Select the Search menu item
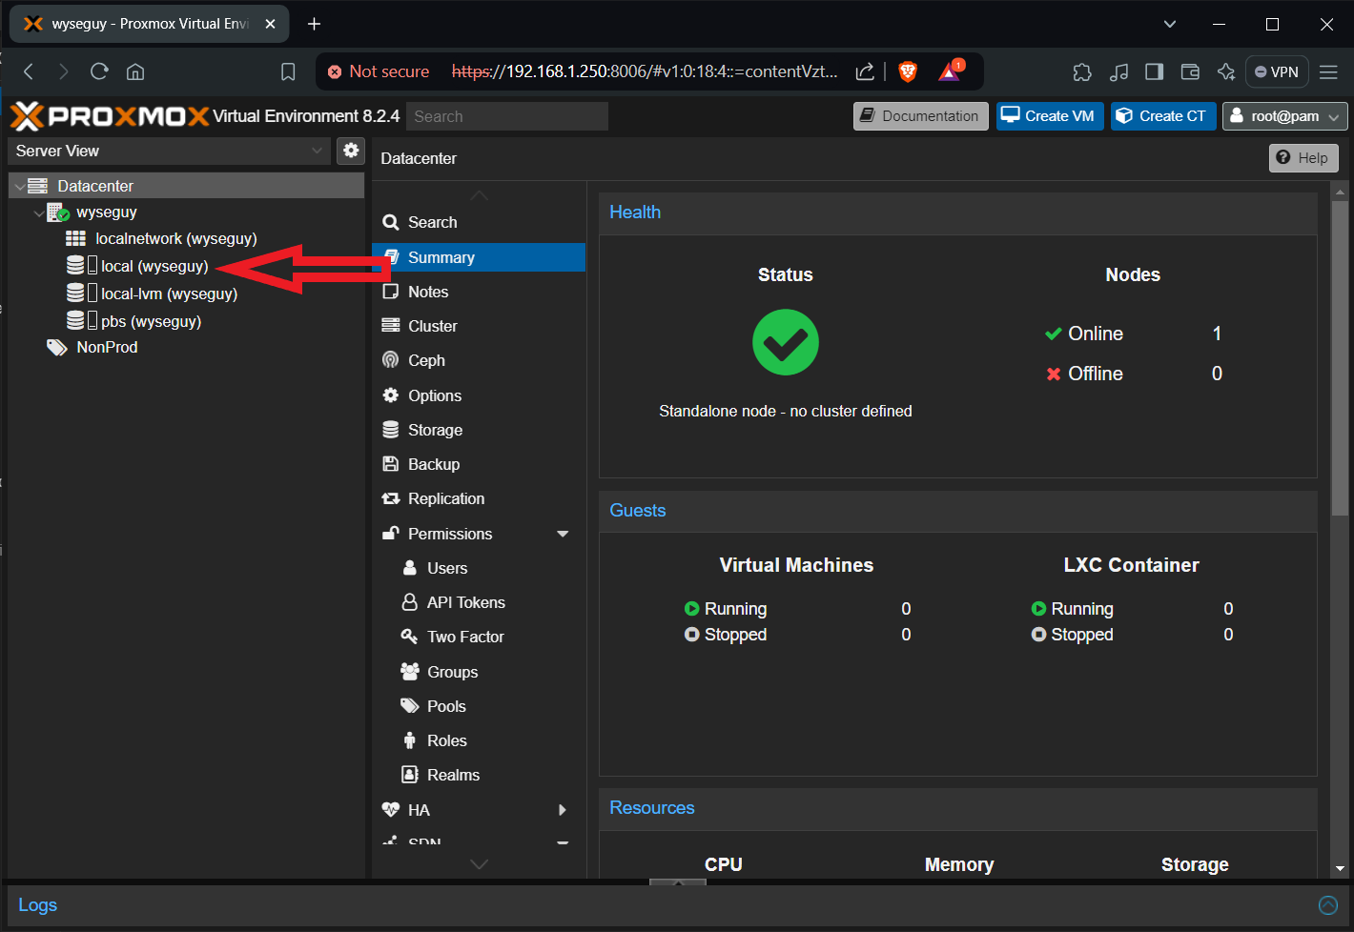The image size is (1354, 932). click(x=479, y=222)
